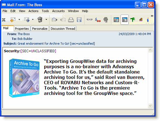Click the subject line text
This screenshot has width=160, height=121.
(56, 44)
